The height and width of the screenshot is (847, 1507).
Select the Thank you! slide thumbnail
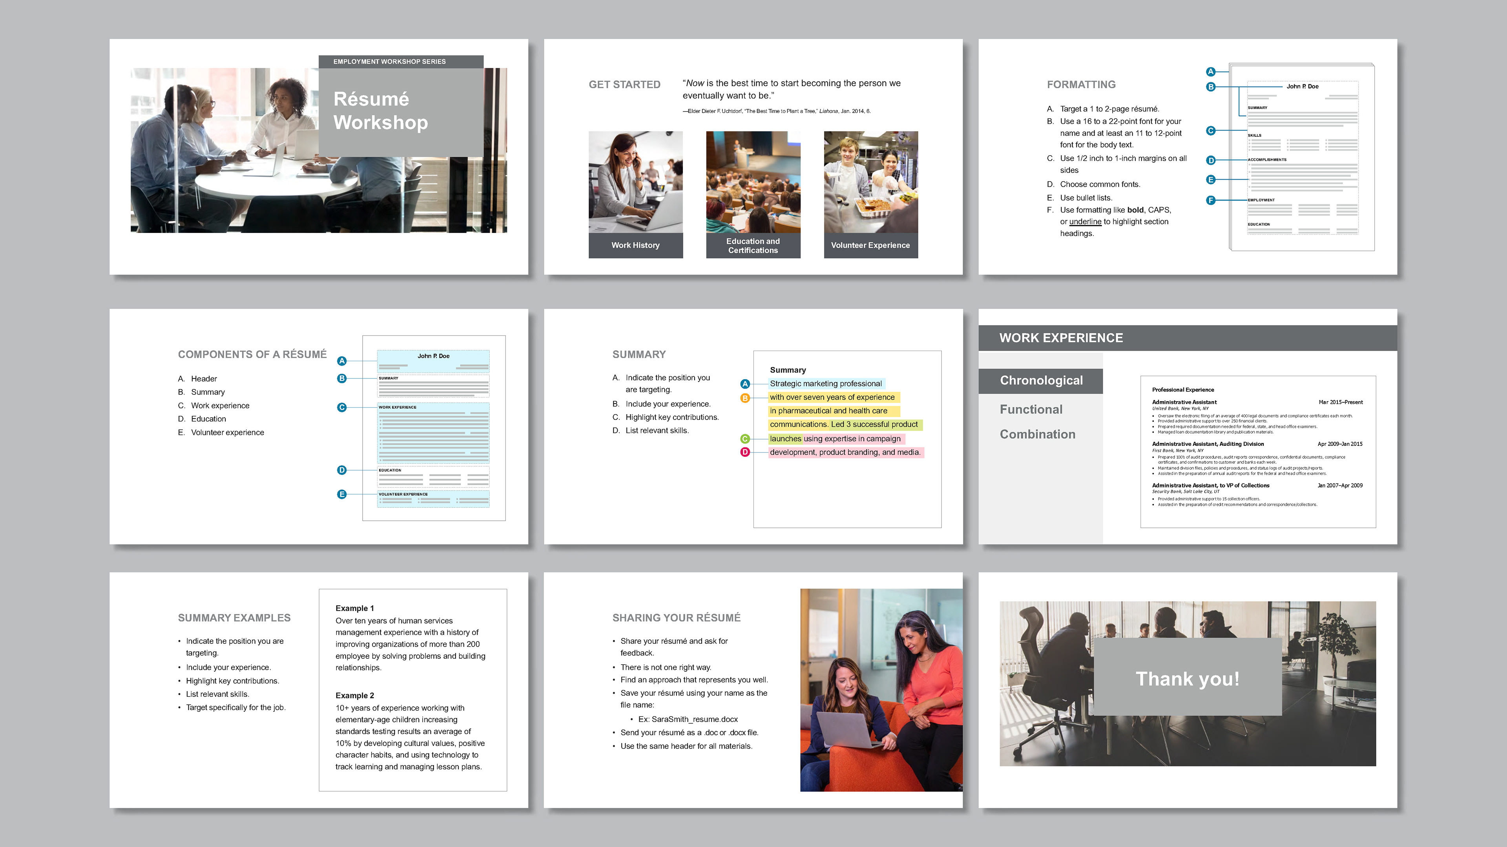click(1187, 689)
